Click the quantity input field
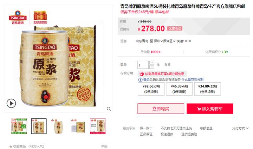 (143, 65)
